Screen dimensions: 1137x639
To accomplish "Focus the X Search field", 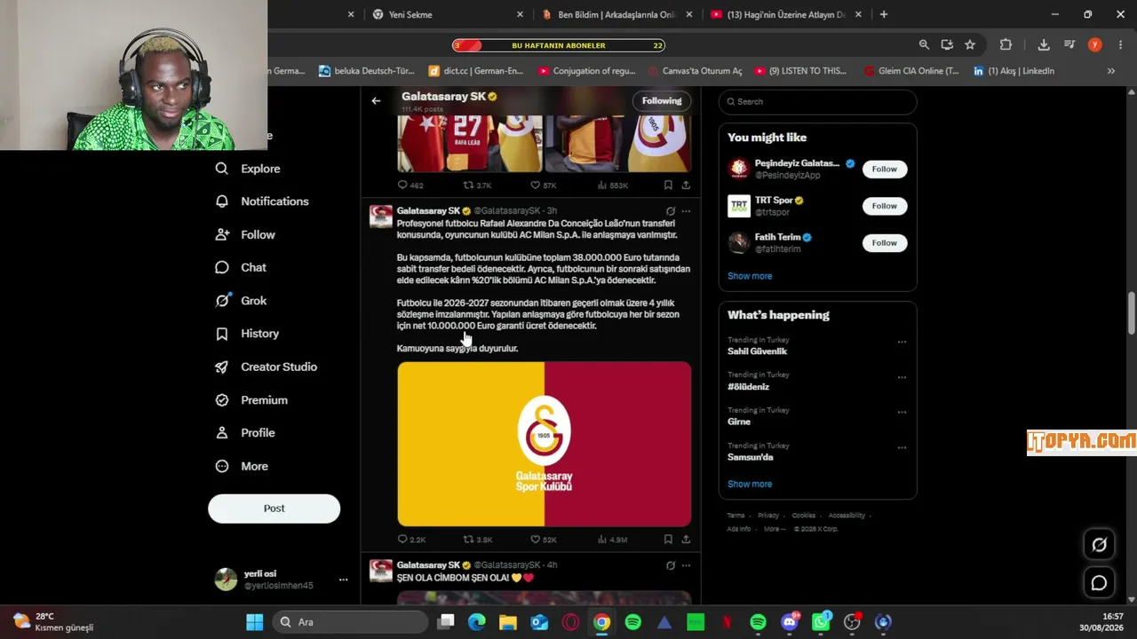I will tap(817, 101).
